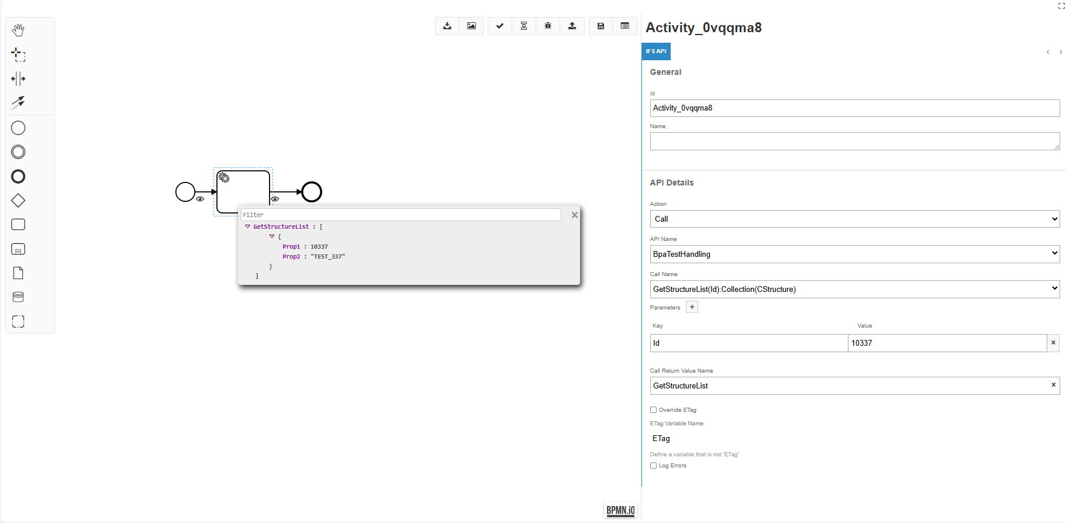Viewport: 1066px width, 523px height.
Task: Create a data store reference
Action: (x=18, y=297)
